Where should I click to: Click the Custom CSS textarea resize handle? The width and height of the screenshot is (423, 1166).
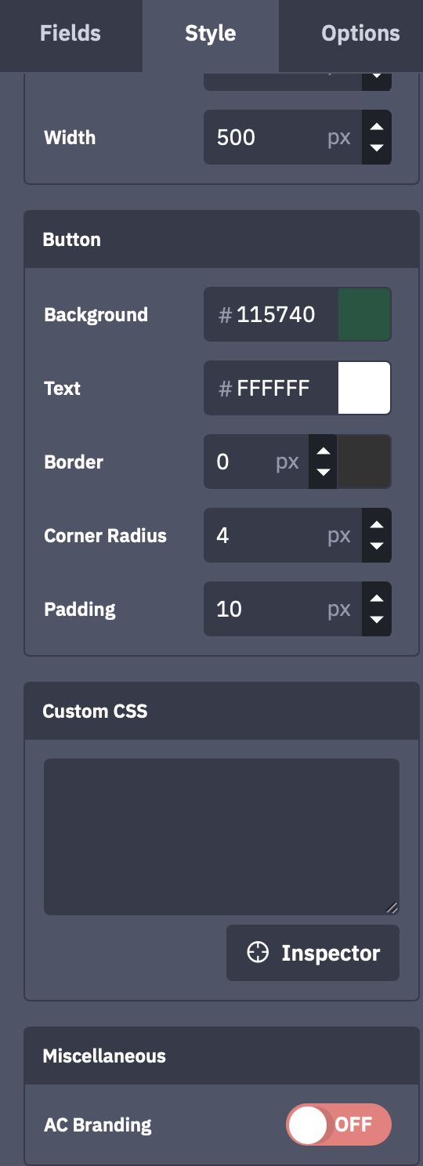pyautogui.click(x=392, y=907)
